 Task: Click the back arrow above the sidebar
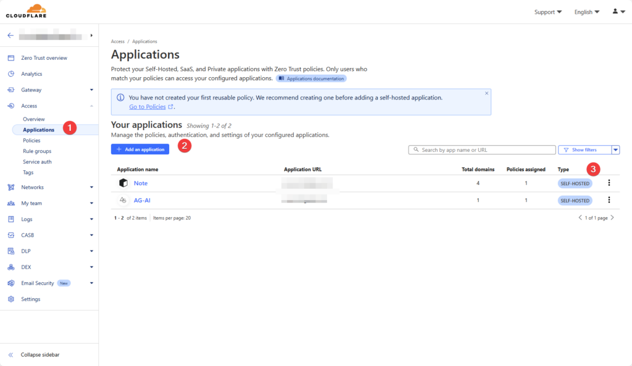(x=10, y=35)
